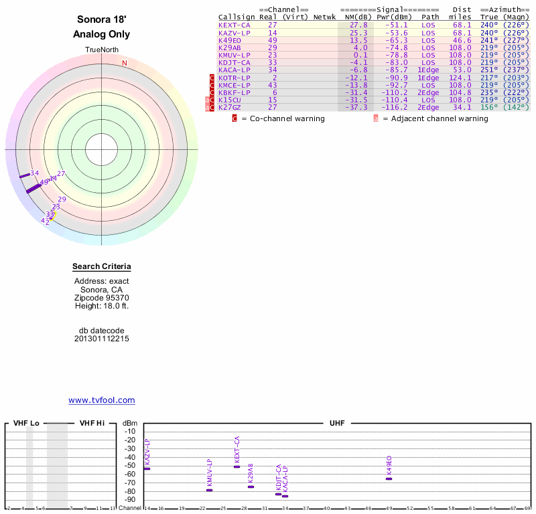
Task: Click the co-channel warning icon beside KBKF-LP
Action: tap(212, 92)
